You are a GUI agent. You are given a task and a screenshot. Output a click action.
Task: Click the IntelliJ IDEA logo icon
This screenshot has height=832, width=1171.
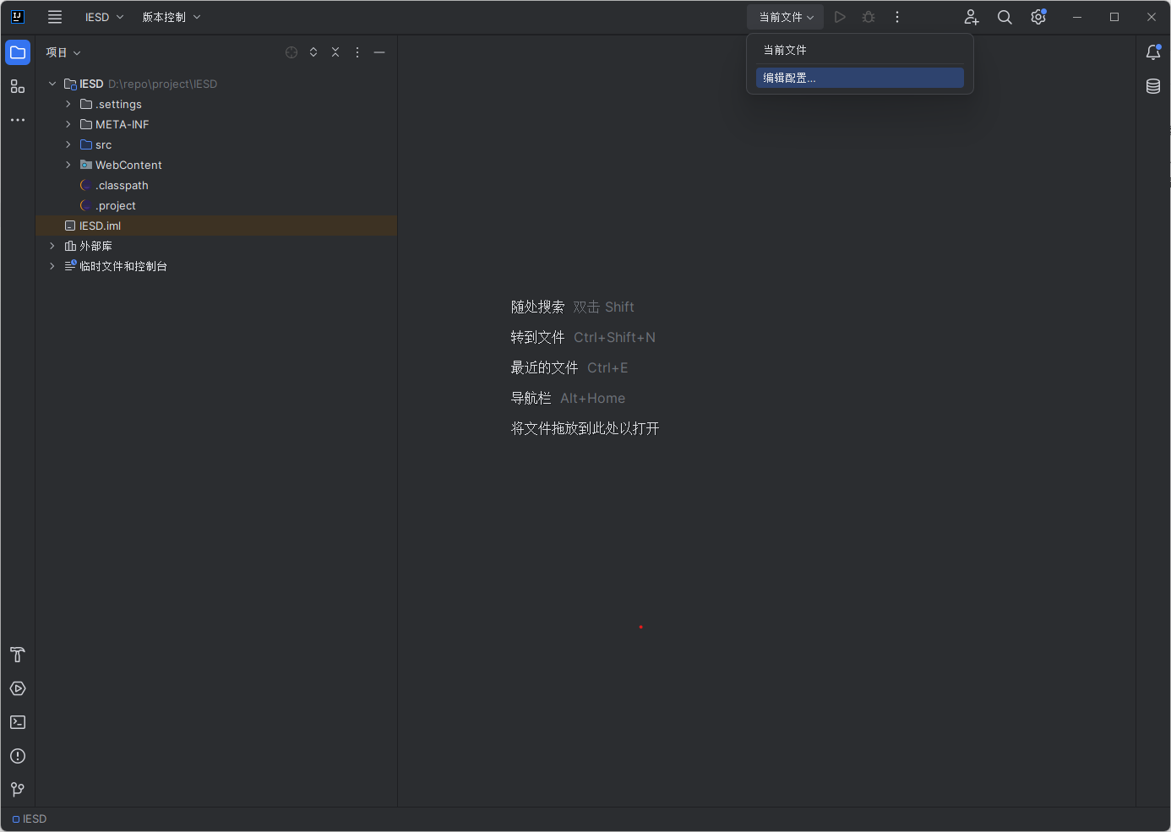click(x=18, y=17)
